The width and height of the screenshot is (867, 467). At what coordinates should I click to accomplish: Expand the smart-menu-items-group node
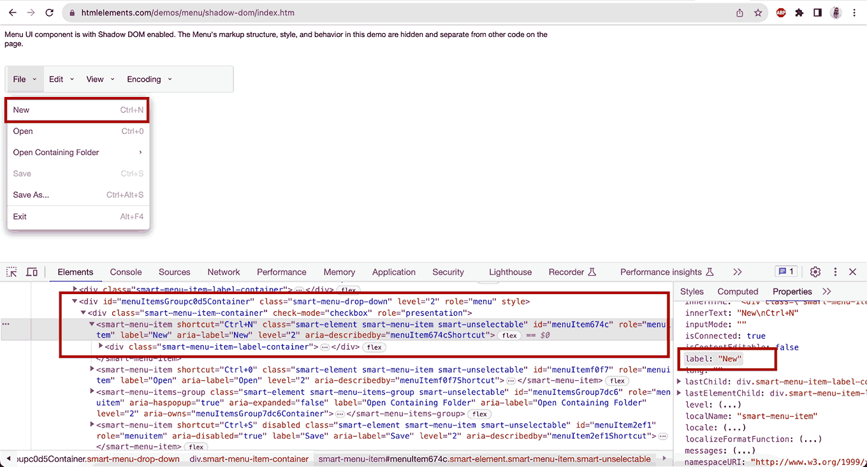[91, 392]
